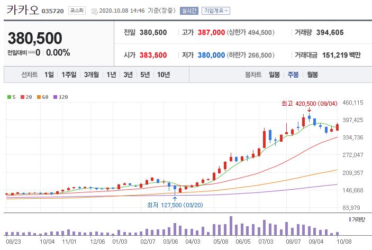Click the 상한가 494,500 text

click(250, 32)
